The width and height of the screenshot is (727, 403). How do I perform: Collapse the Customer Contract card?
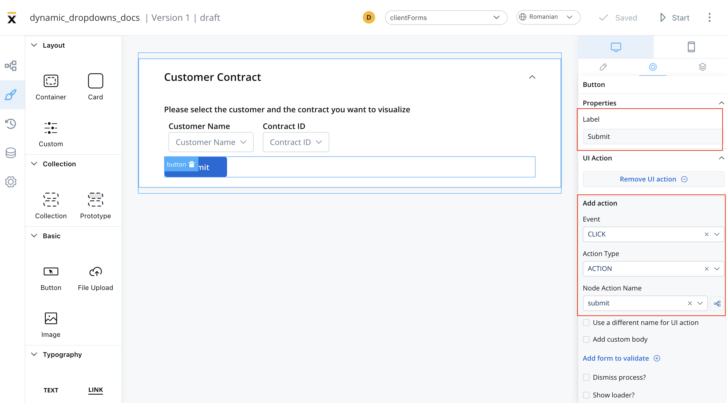click(532, 77)
